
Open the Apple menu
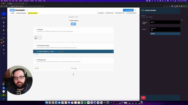click(x=2, y=1)
